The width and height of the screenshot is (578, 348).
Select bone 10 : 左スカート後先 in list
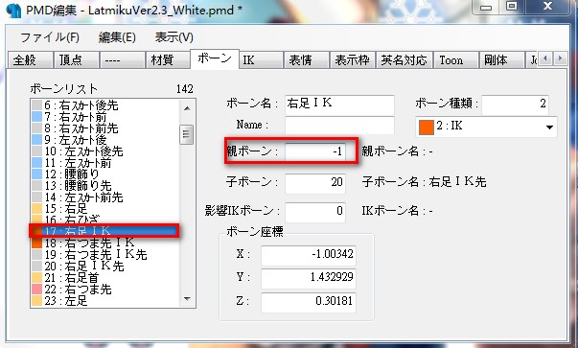click(x=105, y=151)
